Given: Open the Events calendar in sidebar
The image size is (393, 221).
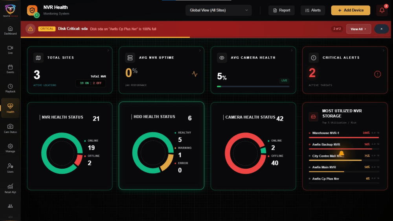Looking at the screenshot, I should (10, 69).
